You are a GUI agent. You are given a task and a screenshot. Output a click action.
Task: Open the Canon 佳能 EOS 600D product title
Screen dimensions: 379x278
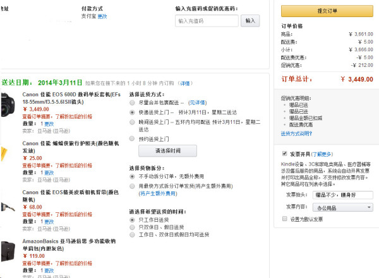click(x=71, y=98)
